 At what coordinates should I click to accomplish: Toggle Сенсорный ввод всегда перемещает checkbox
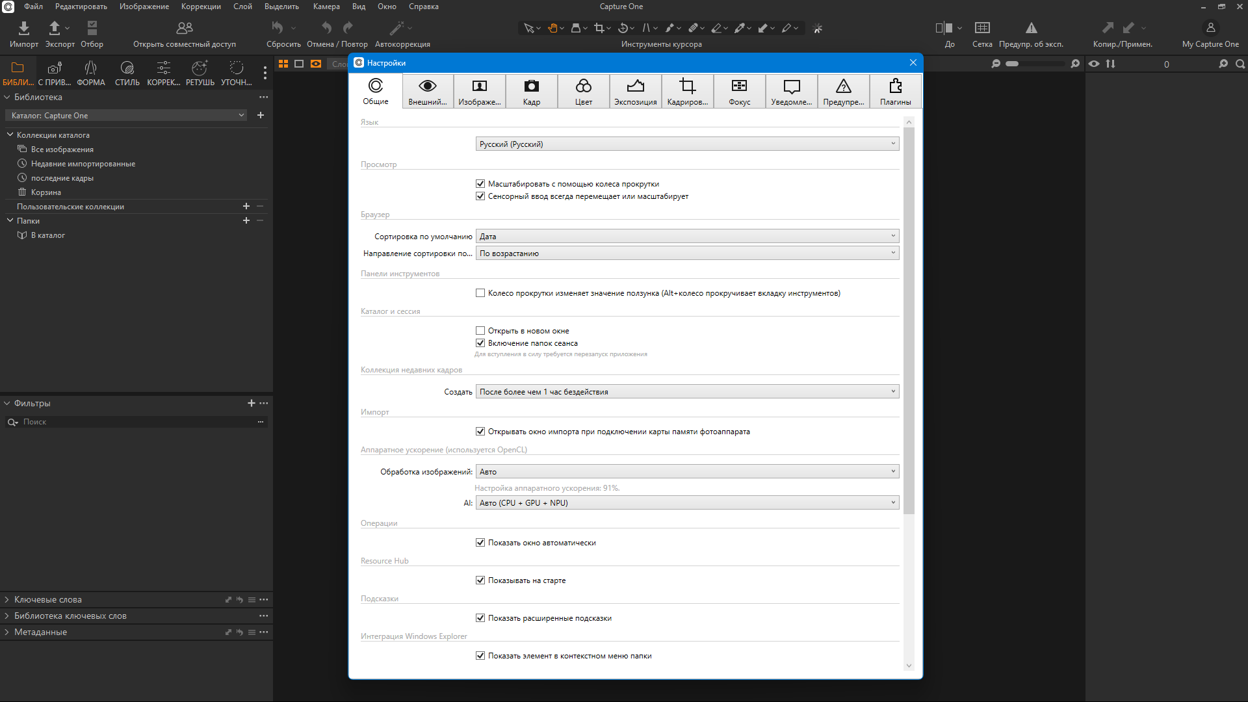coord(480,196)
